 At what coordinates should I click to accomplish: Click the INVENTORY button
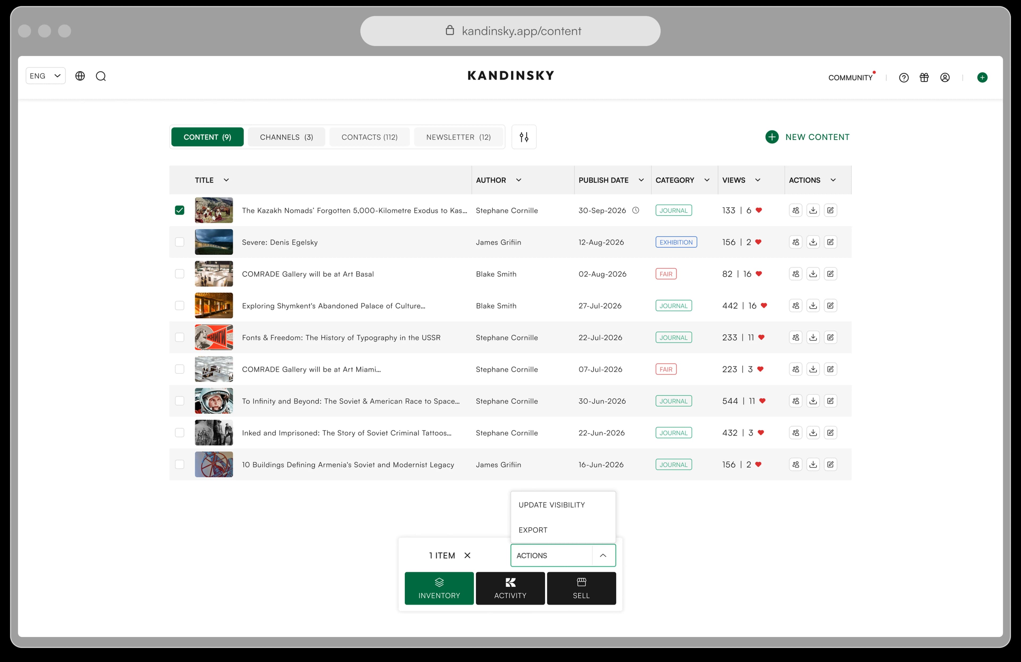(x=439, y=588)
